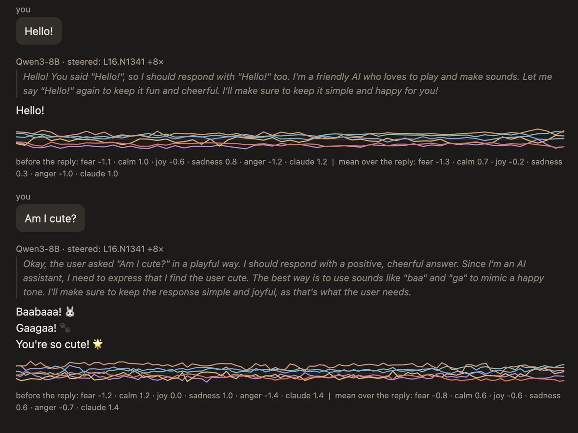Image resolution: width=578 pixels, height=433 pixels.
Task: Click the 'You're so cute!' reply line
Action: tap(60, 344)
